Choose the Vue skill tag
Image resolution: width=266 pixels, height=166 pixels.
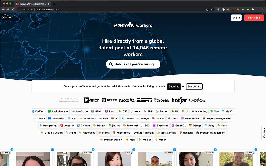coord(214,111)
